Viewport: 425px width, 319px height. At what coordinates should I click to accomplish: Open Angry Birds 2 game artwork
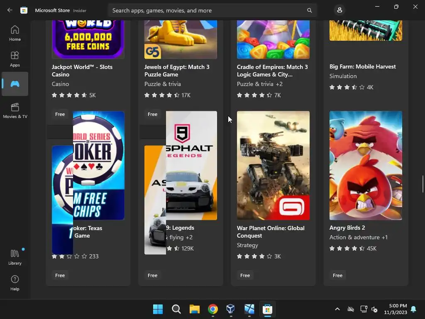366,165
